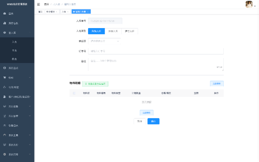Expand the 物料 sidebar group chevron

[30, 77]
